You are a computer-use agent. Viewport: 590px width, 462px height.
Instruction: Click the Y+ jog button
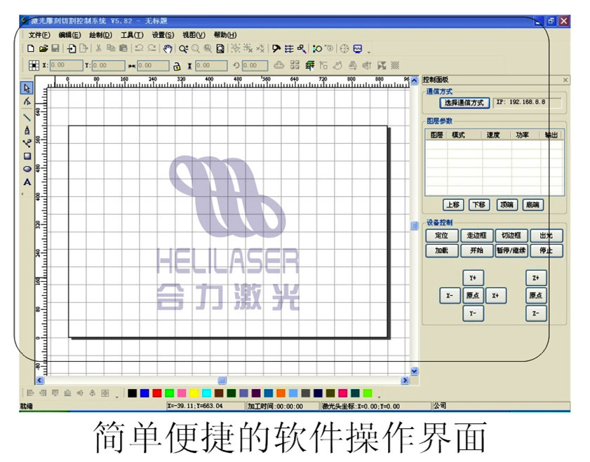(473, 278)
